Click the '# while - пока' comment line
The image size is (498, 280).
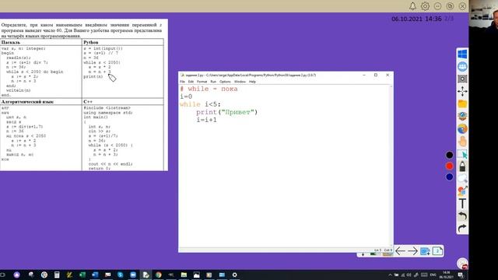coord(209,89)
